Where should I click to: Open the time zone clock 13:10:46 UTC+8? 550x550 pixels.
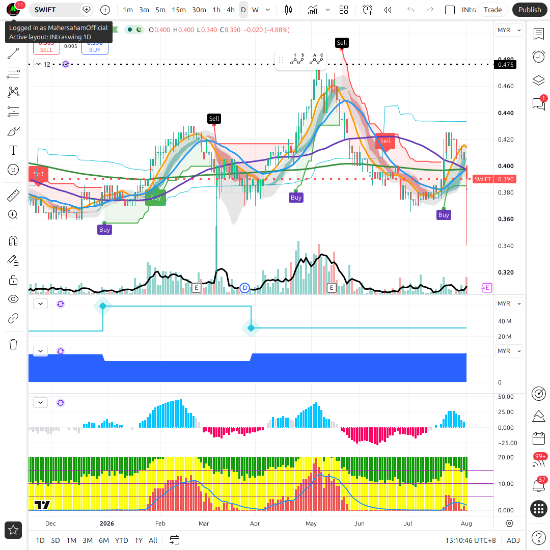tap(471, 540)
